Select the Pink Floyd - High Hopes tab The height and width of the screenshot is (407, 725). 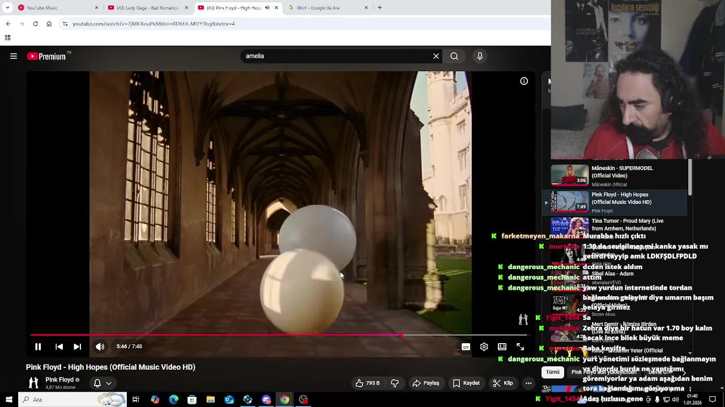click(238, 8)
